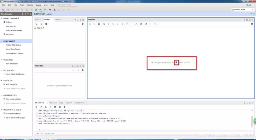The width and height of the screenshot is (256, 140).
Task: Open Diagram panel settings gear
Action: click(x=252, y=24)
